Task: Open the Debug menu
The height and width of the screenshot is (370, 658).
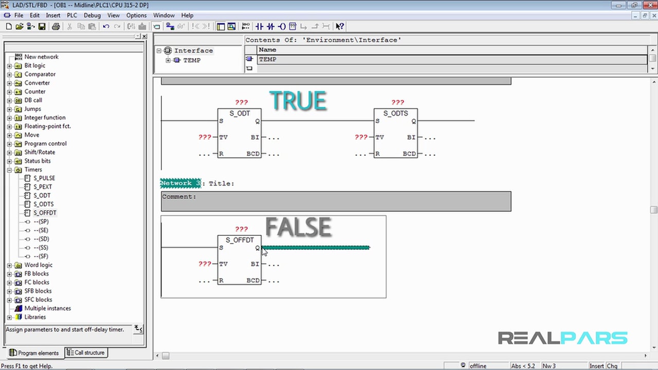Action: (x=92, y=15)
